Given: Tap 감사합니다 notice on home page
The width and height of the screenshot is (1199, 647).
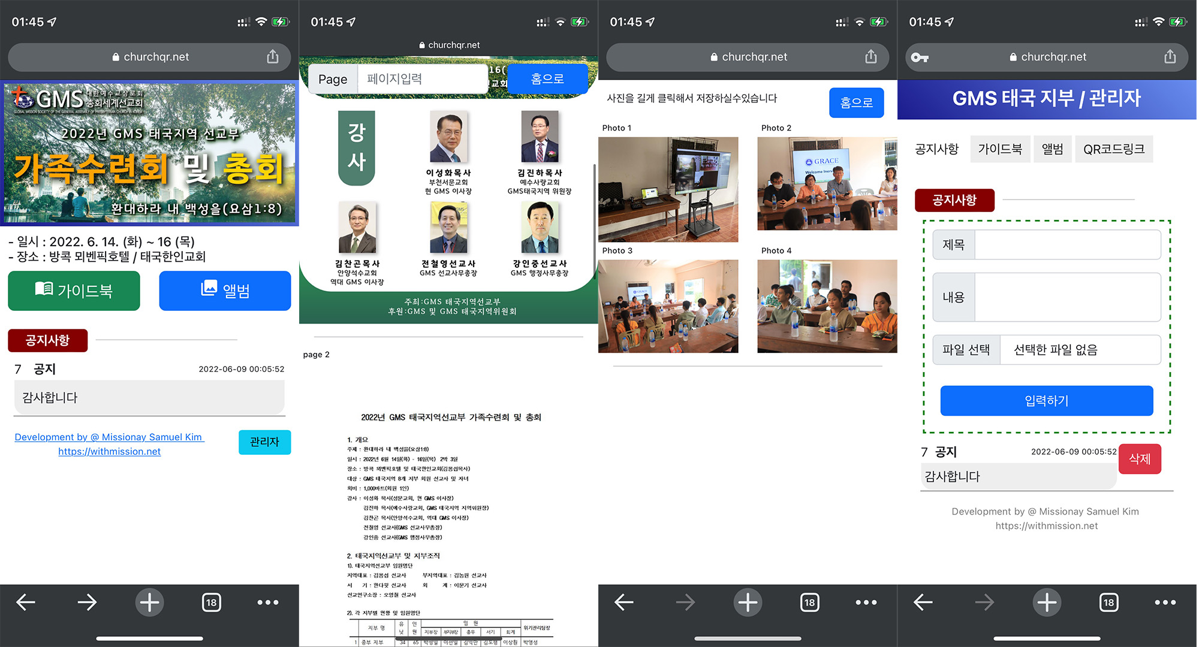Looking at the screenshot, I should [149, 397].
